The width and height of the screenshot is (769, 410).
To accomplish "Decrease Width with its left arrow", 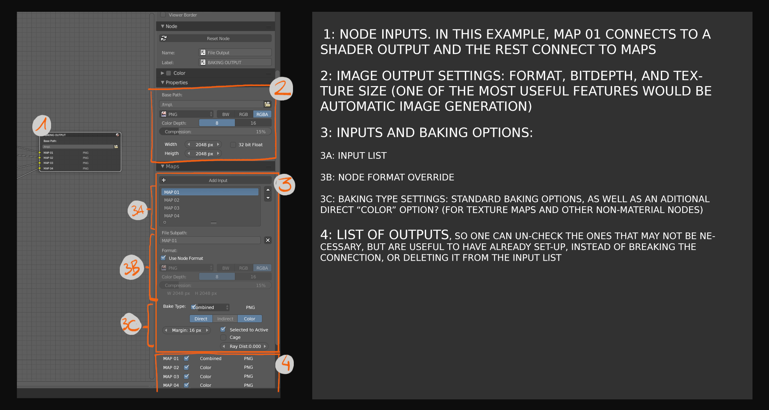I will (x=189, y=144).
